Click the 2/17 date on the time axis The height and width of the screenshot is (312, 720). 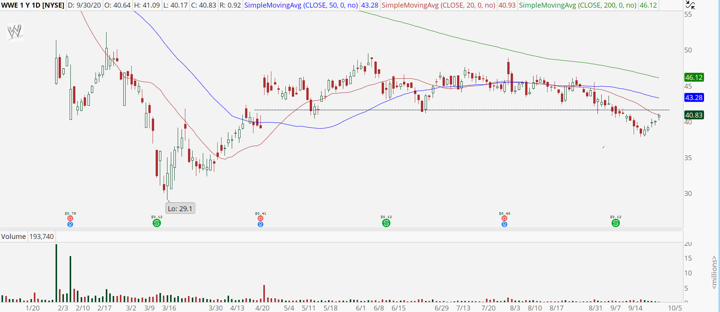tap(104, 308)
